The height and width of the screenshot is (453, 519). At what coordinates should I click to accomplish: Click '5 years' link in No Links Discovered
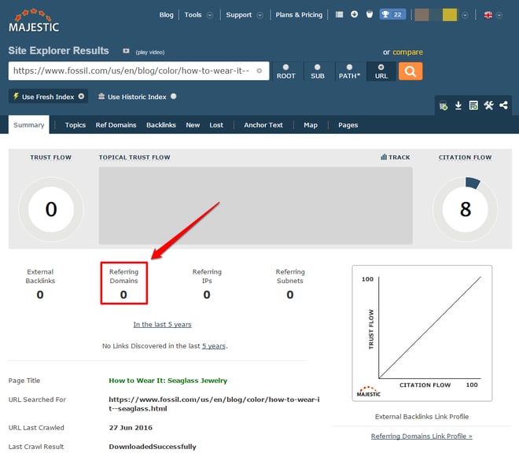(x=214, y=346)
